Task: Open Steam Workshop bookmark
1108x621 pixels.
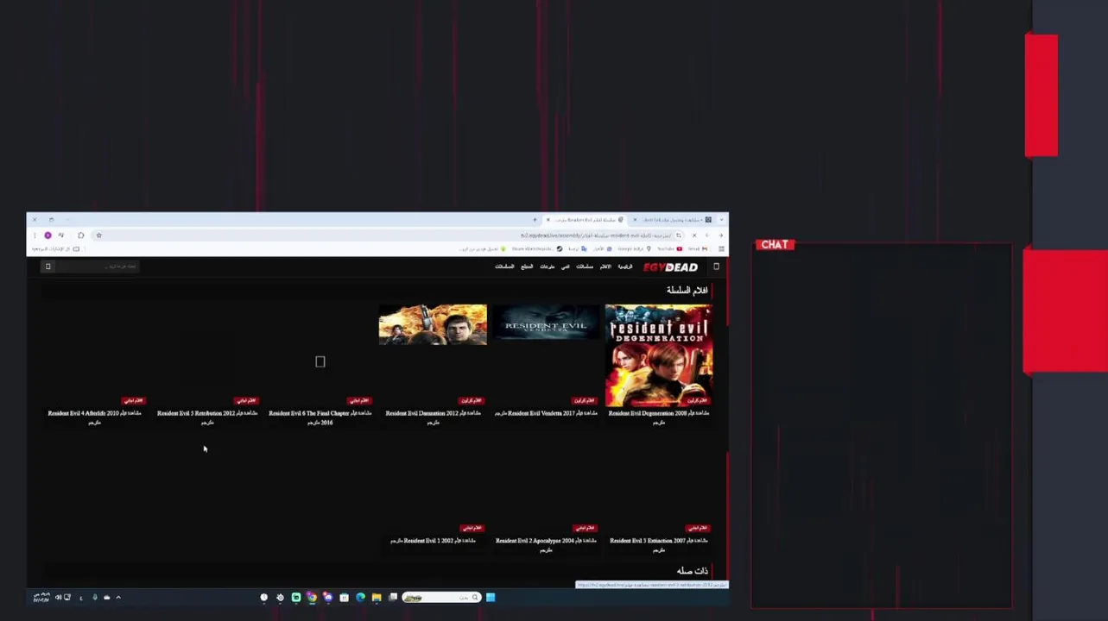Action: click(536, 248)
